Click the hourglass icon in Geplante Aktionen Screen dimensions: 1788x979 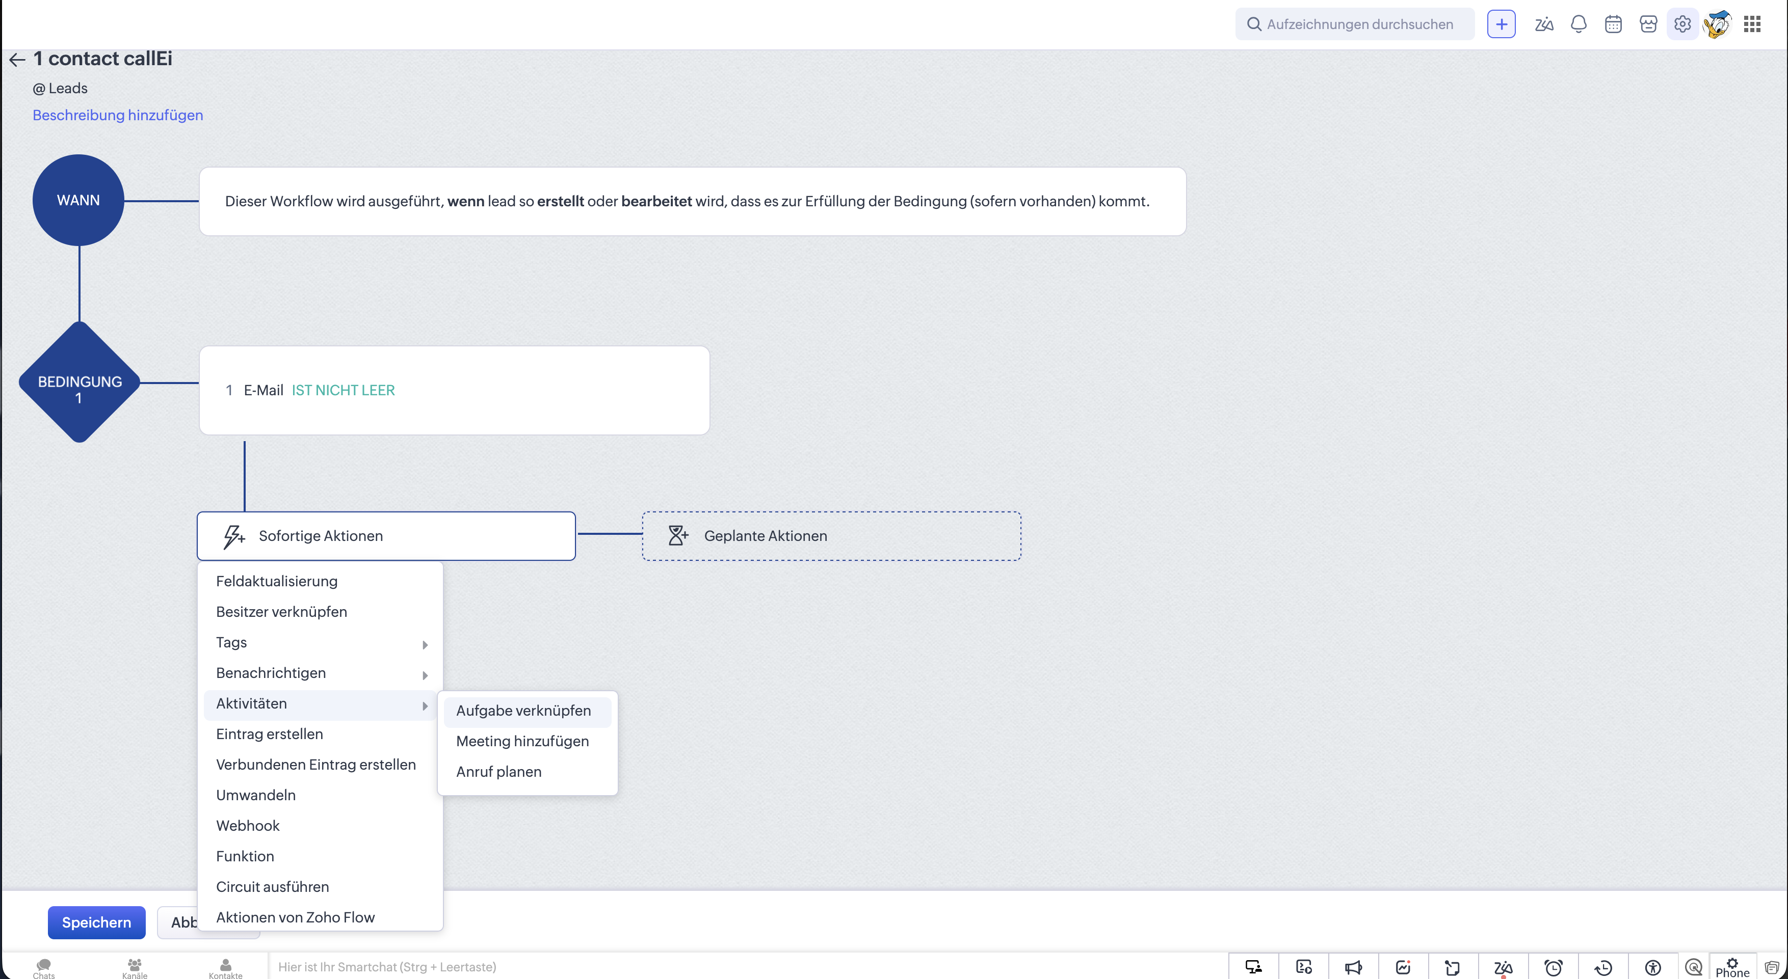point(677,536)
